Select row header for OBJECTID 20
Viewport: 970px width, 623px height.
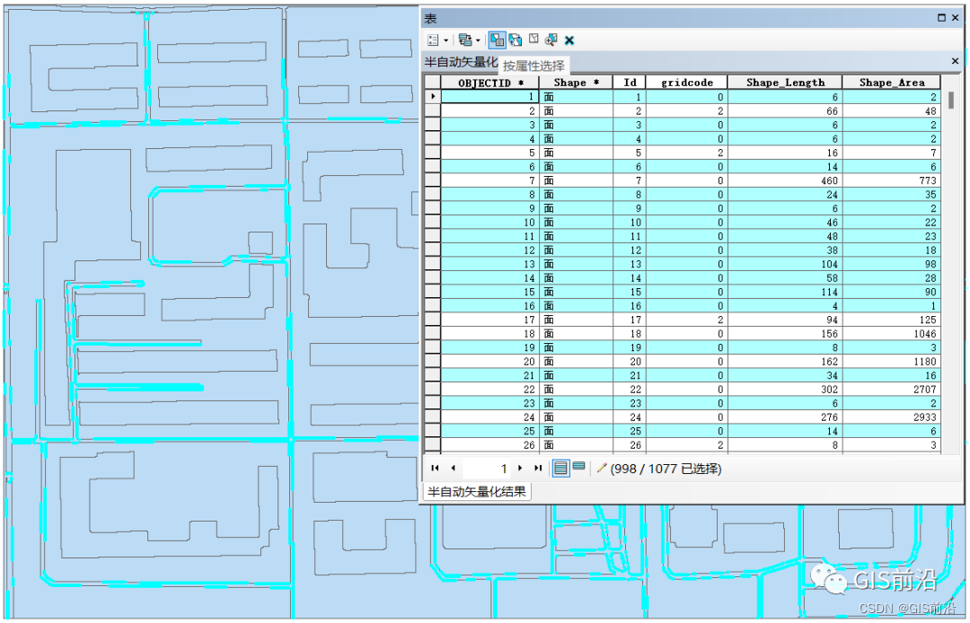point(432,362)
